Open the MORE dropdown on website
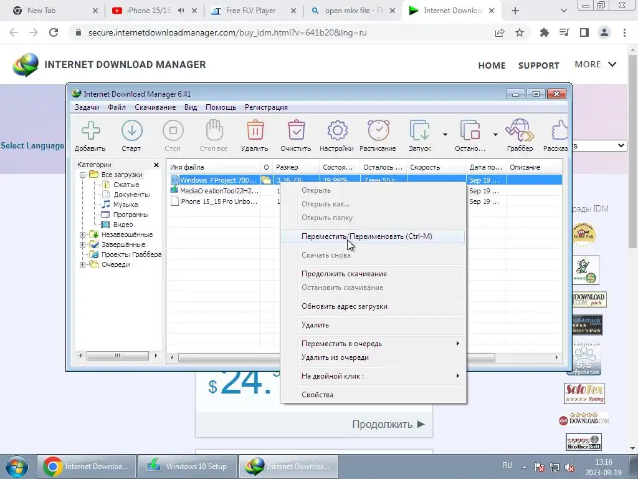This screenshot has width=638, height=479. point(595,64)
